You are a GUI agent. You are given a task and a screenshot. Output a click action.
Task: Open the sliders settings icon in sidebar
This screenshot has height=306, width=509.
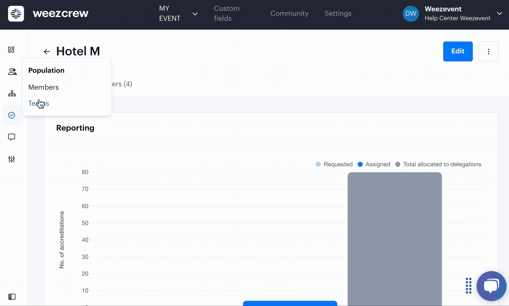click(x=12, y=159)
